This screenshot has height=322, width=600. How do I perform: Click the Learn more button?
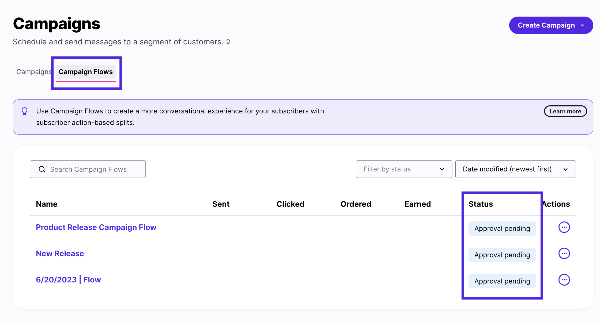[x=565, y=111]
